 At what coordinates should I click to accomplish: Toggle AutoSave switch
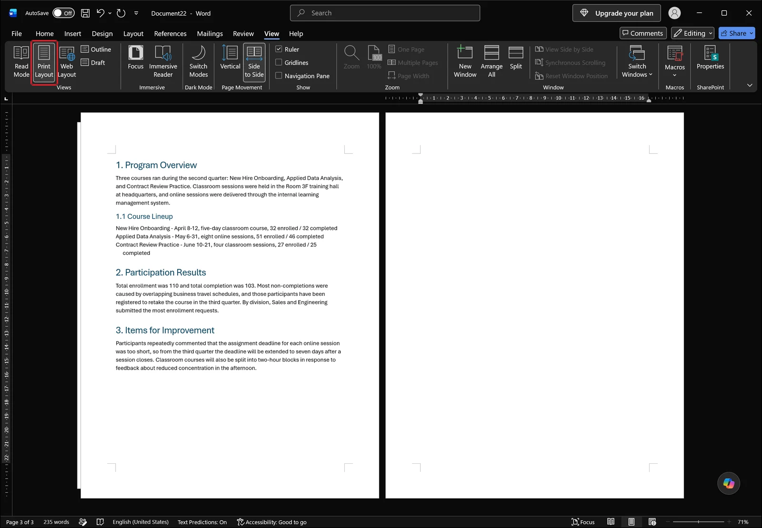63,13
